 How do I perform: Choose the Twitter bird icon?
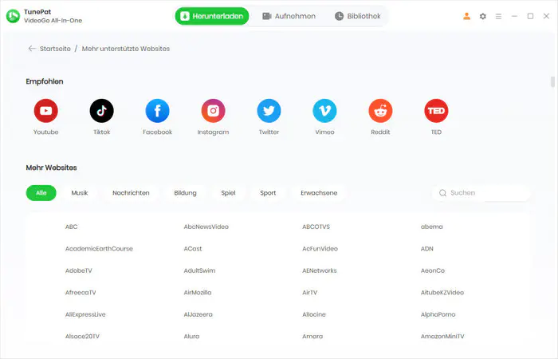[269, 111]
